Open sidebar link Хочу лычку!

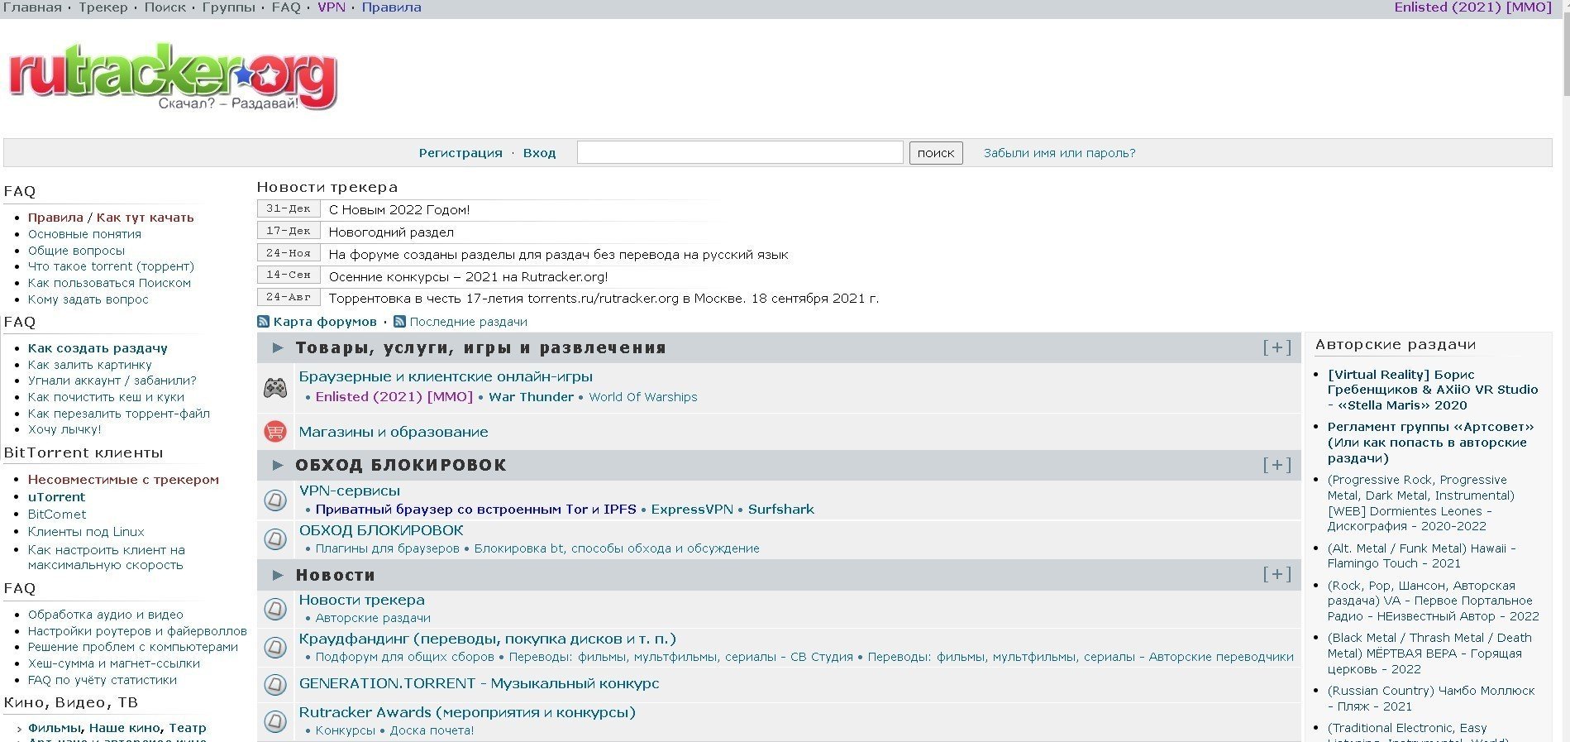click(64, 429)
